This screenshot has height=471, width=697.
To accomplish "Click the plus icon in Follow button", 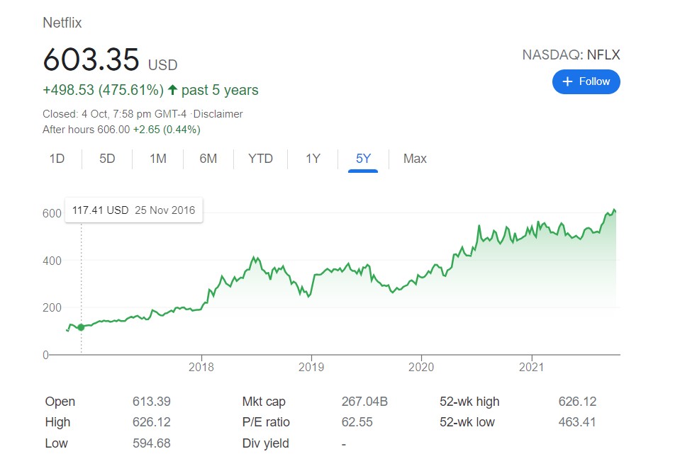I will point(567,81).
